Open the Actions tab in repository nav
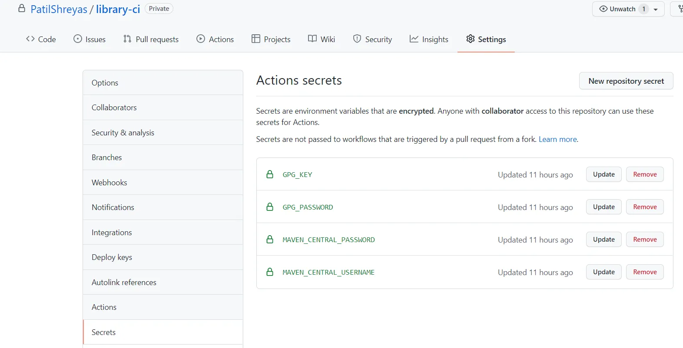The image size is (683, 348). click(x=215, y=39)
